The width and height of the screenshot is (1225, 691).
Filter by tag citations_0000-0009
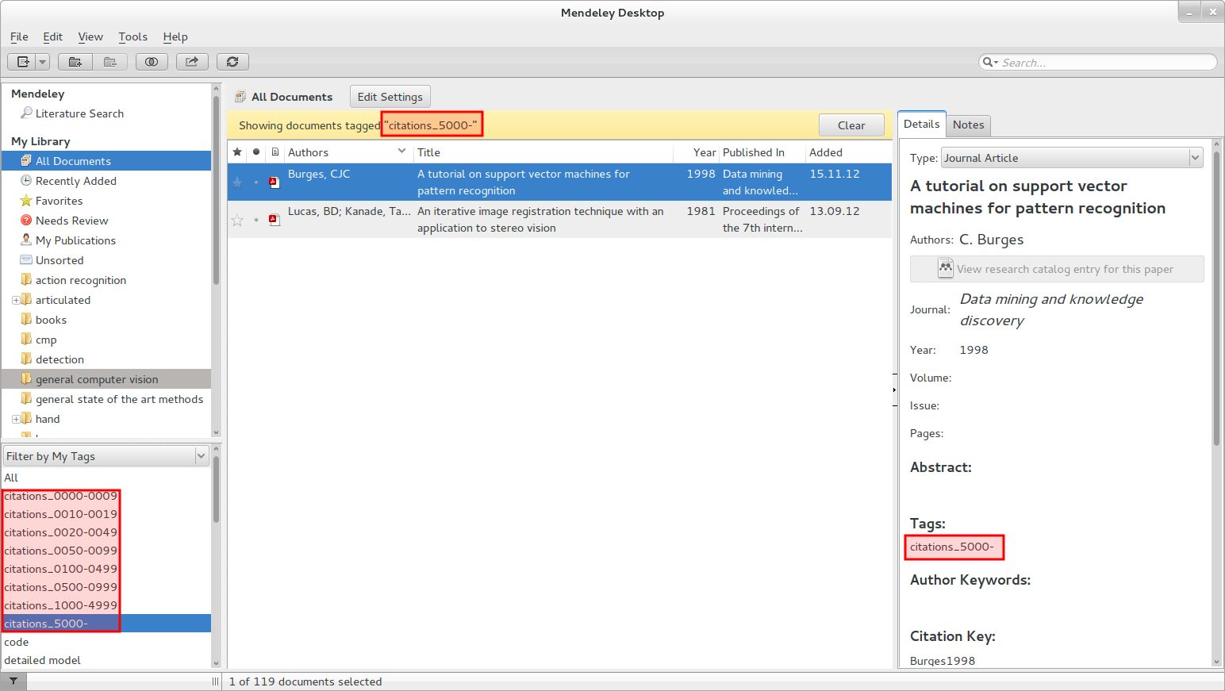[60, 496]
